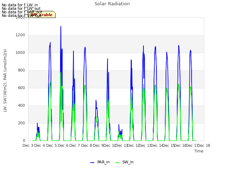Click the Dec 6 x-axis tick label

point(63,145)
